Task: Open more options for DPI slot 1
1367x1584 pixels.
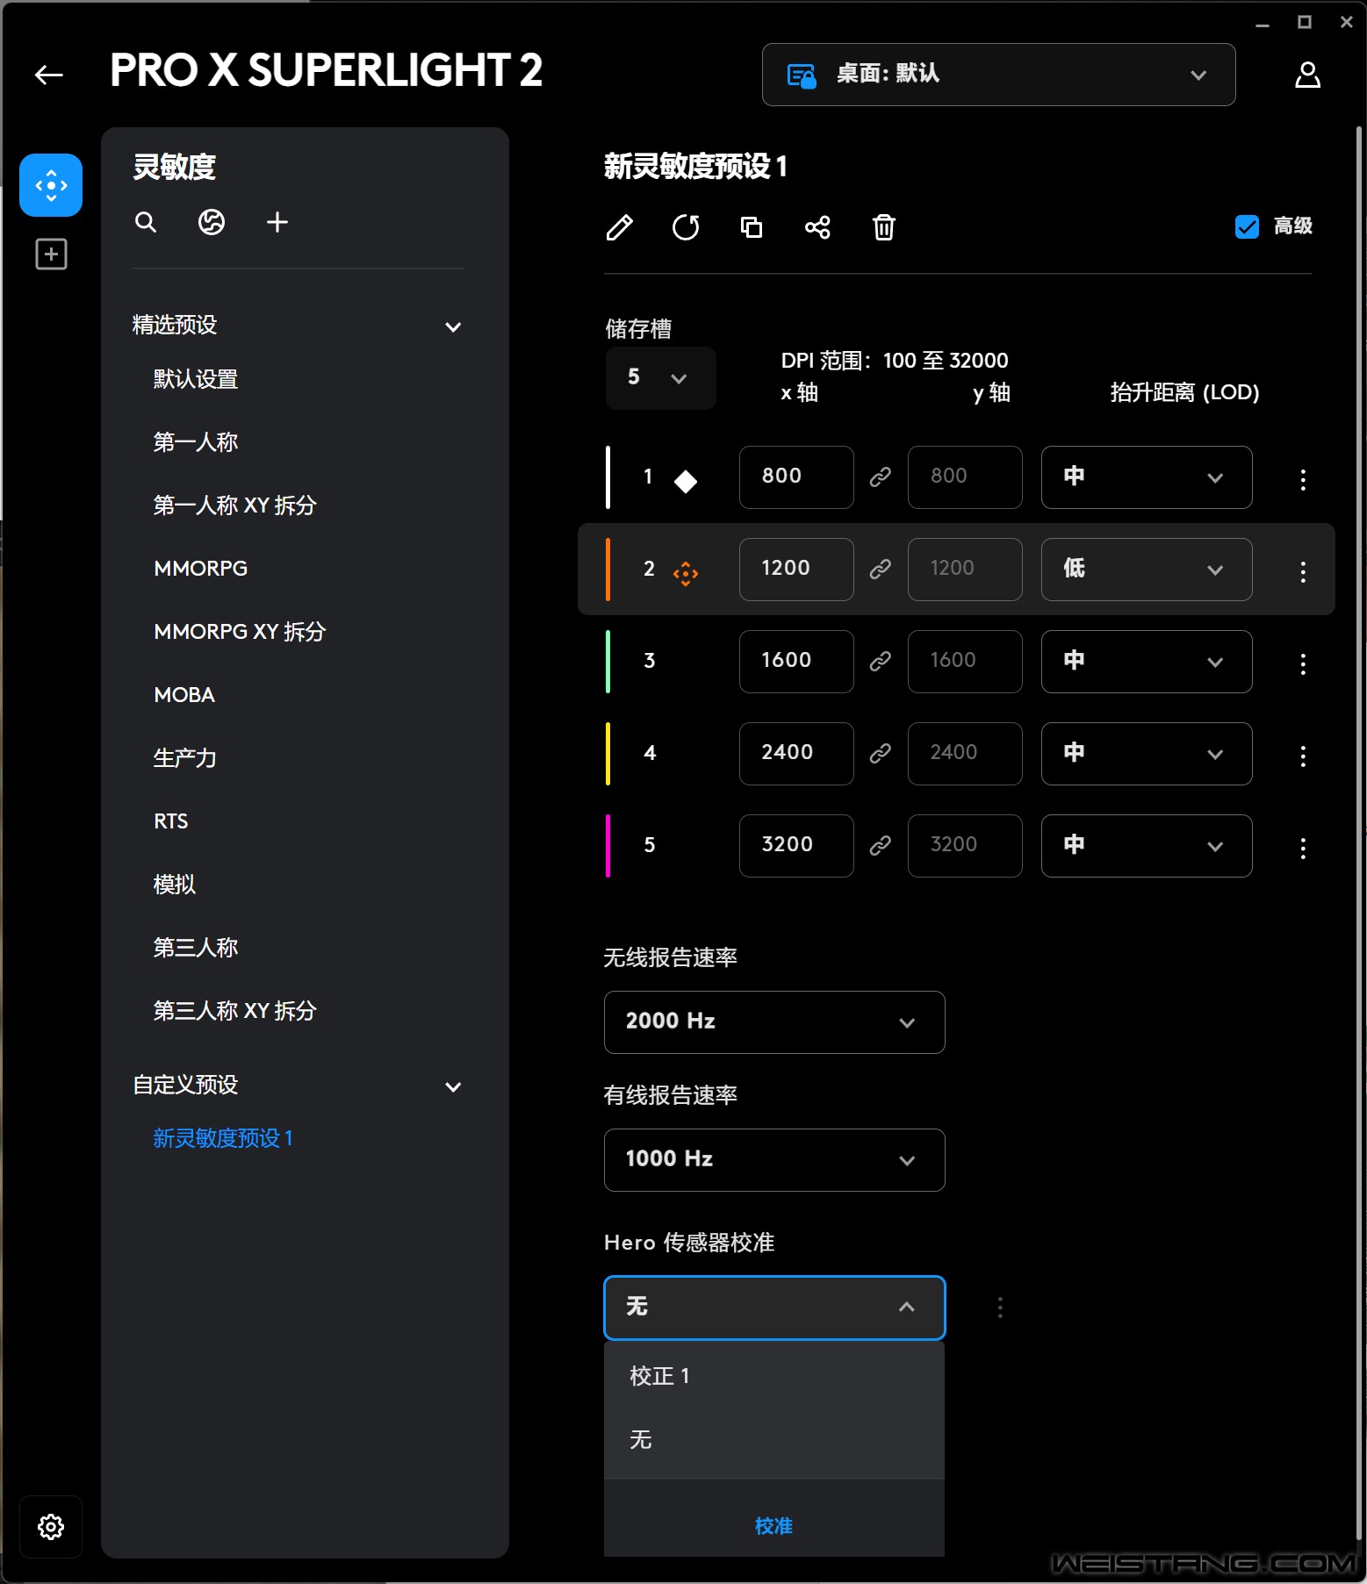Action: [1303, 479]
